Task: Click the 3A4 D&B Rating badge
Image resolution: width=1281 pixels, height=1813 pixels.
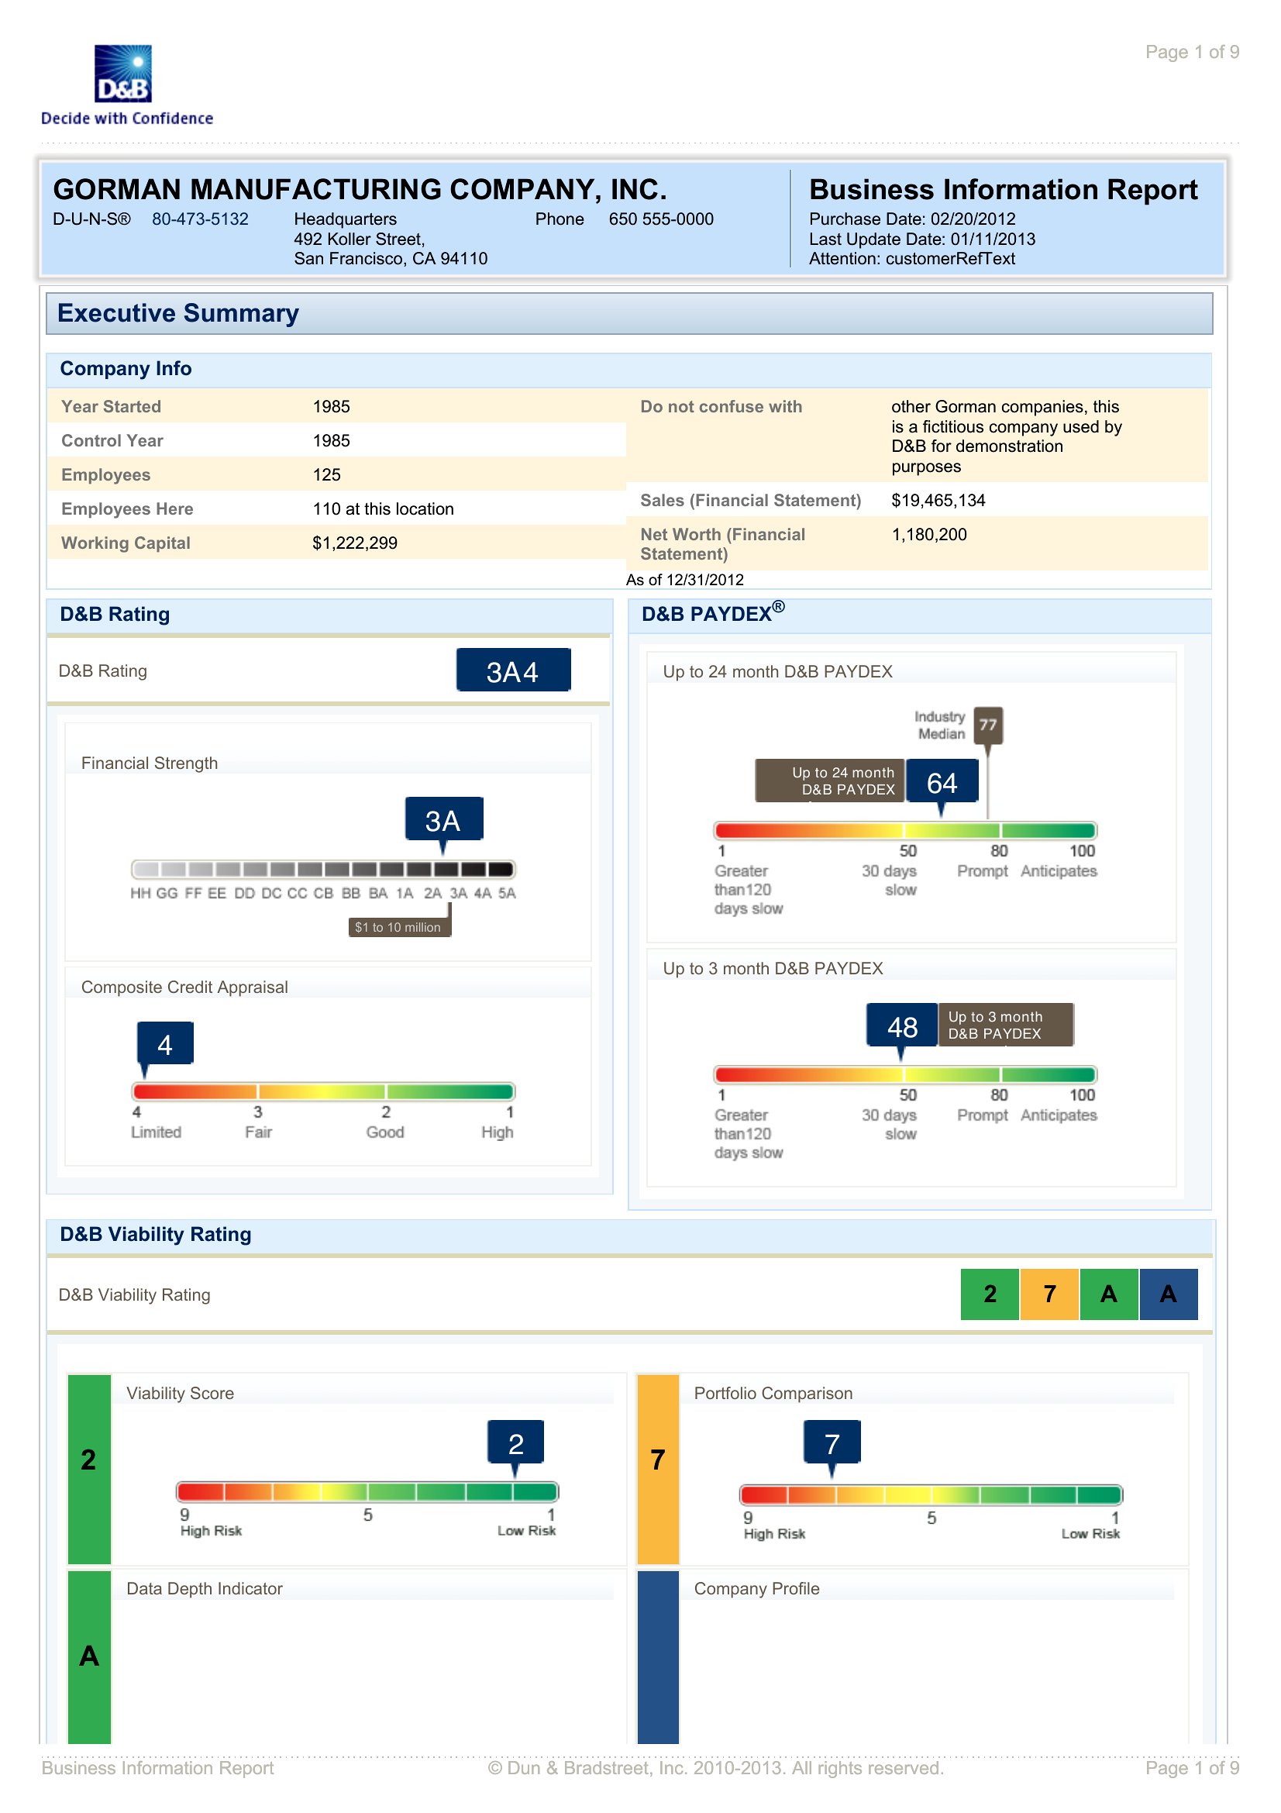Action: pyautogui.click(x=514, y=671)
